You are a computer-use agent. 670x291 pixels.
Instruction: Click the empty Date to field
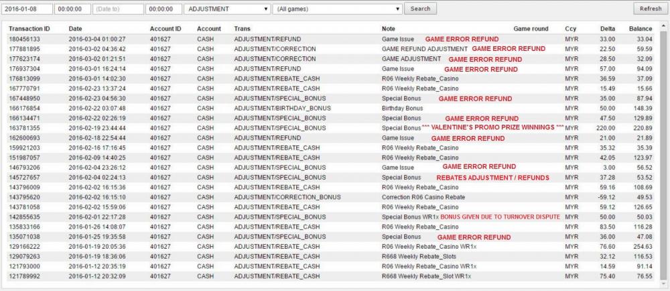pos(118,9)
